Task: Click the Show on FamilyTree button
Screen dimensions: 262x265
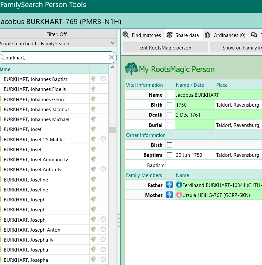Action: click(236, 48)
